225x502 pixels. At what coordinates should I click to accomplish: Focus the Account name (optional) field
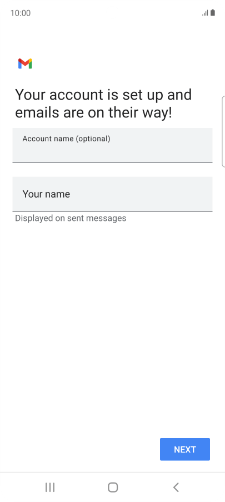(x=112, y=145)
